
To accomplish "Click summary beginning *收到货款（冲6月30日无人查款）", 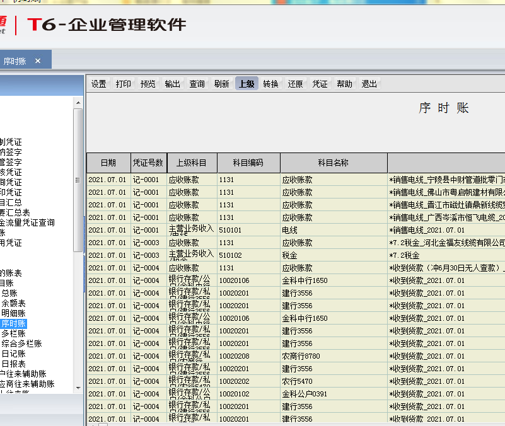I will [x=446, y=268].
